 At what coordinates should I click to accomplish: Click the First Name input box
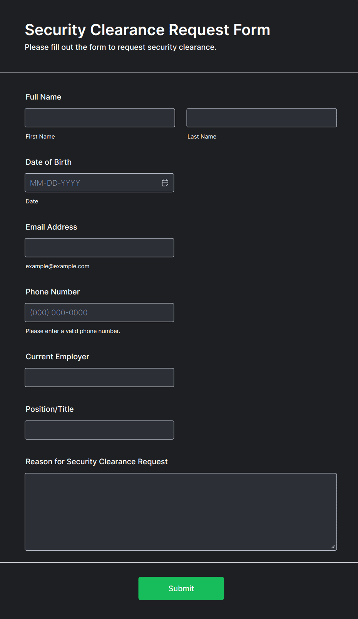pos(100,118)
